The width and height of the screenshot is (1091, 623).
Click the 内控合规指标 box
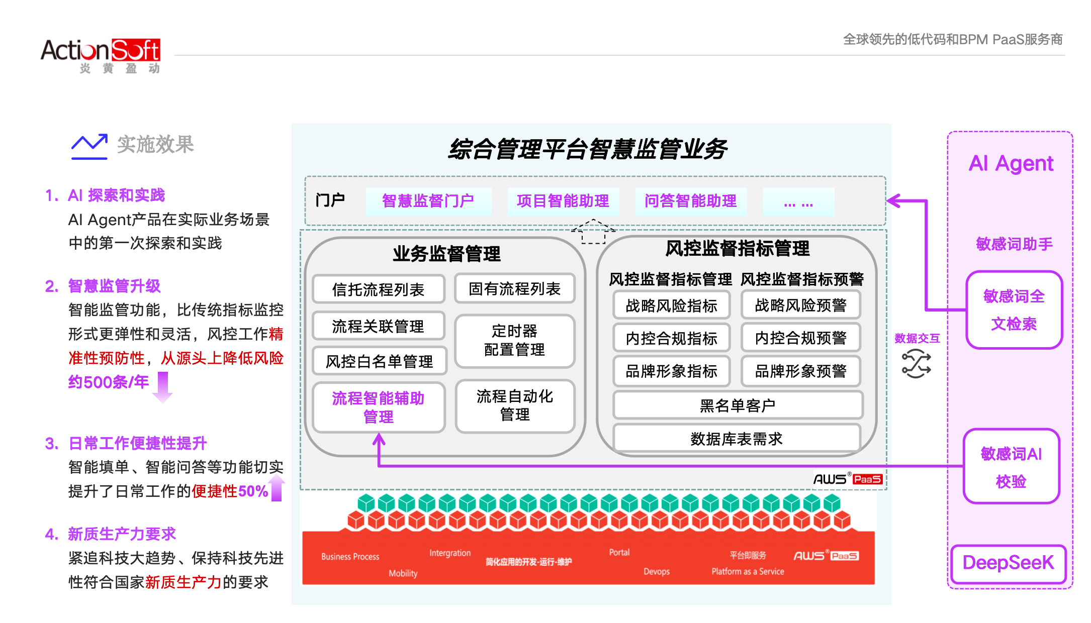(671, 338)
